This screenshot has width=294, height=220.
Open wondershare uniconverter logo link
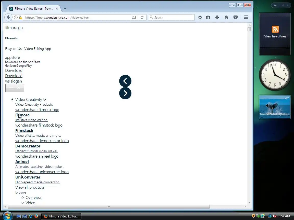[x=42, y=172]
